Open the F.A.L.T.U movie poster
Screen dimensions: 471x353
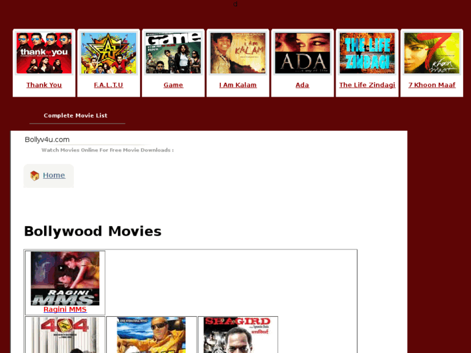click(x=109, y=53)
